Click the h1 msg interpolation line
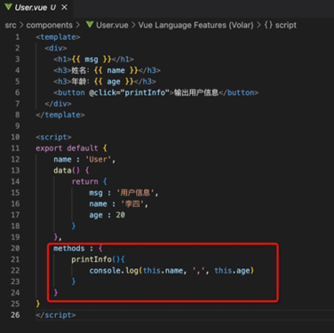The image size is (334, 333). pyautogui.click(x=93, y=59)
